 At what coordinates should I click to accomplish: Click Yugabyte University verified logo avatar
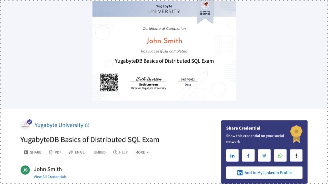tap(26, 125)
